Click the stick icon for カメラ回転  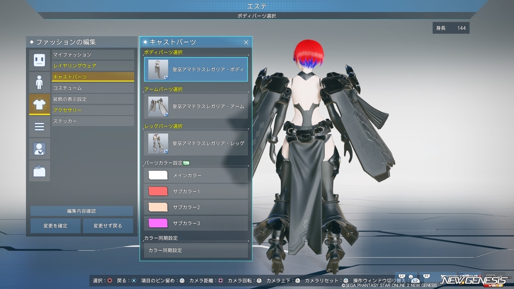[259, 281]
